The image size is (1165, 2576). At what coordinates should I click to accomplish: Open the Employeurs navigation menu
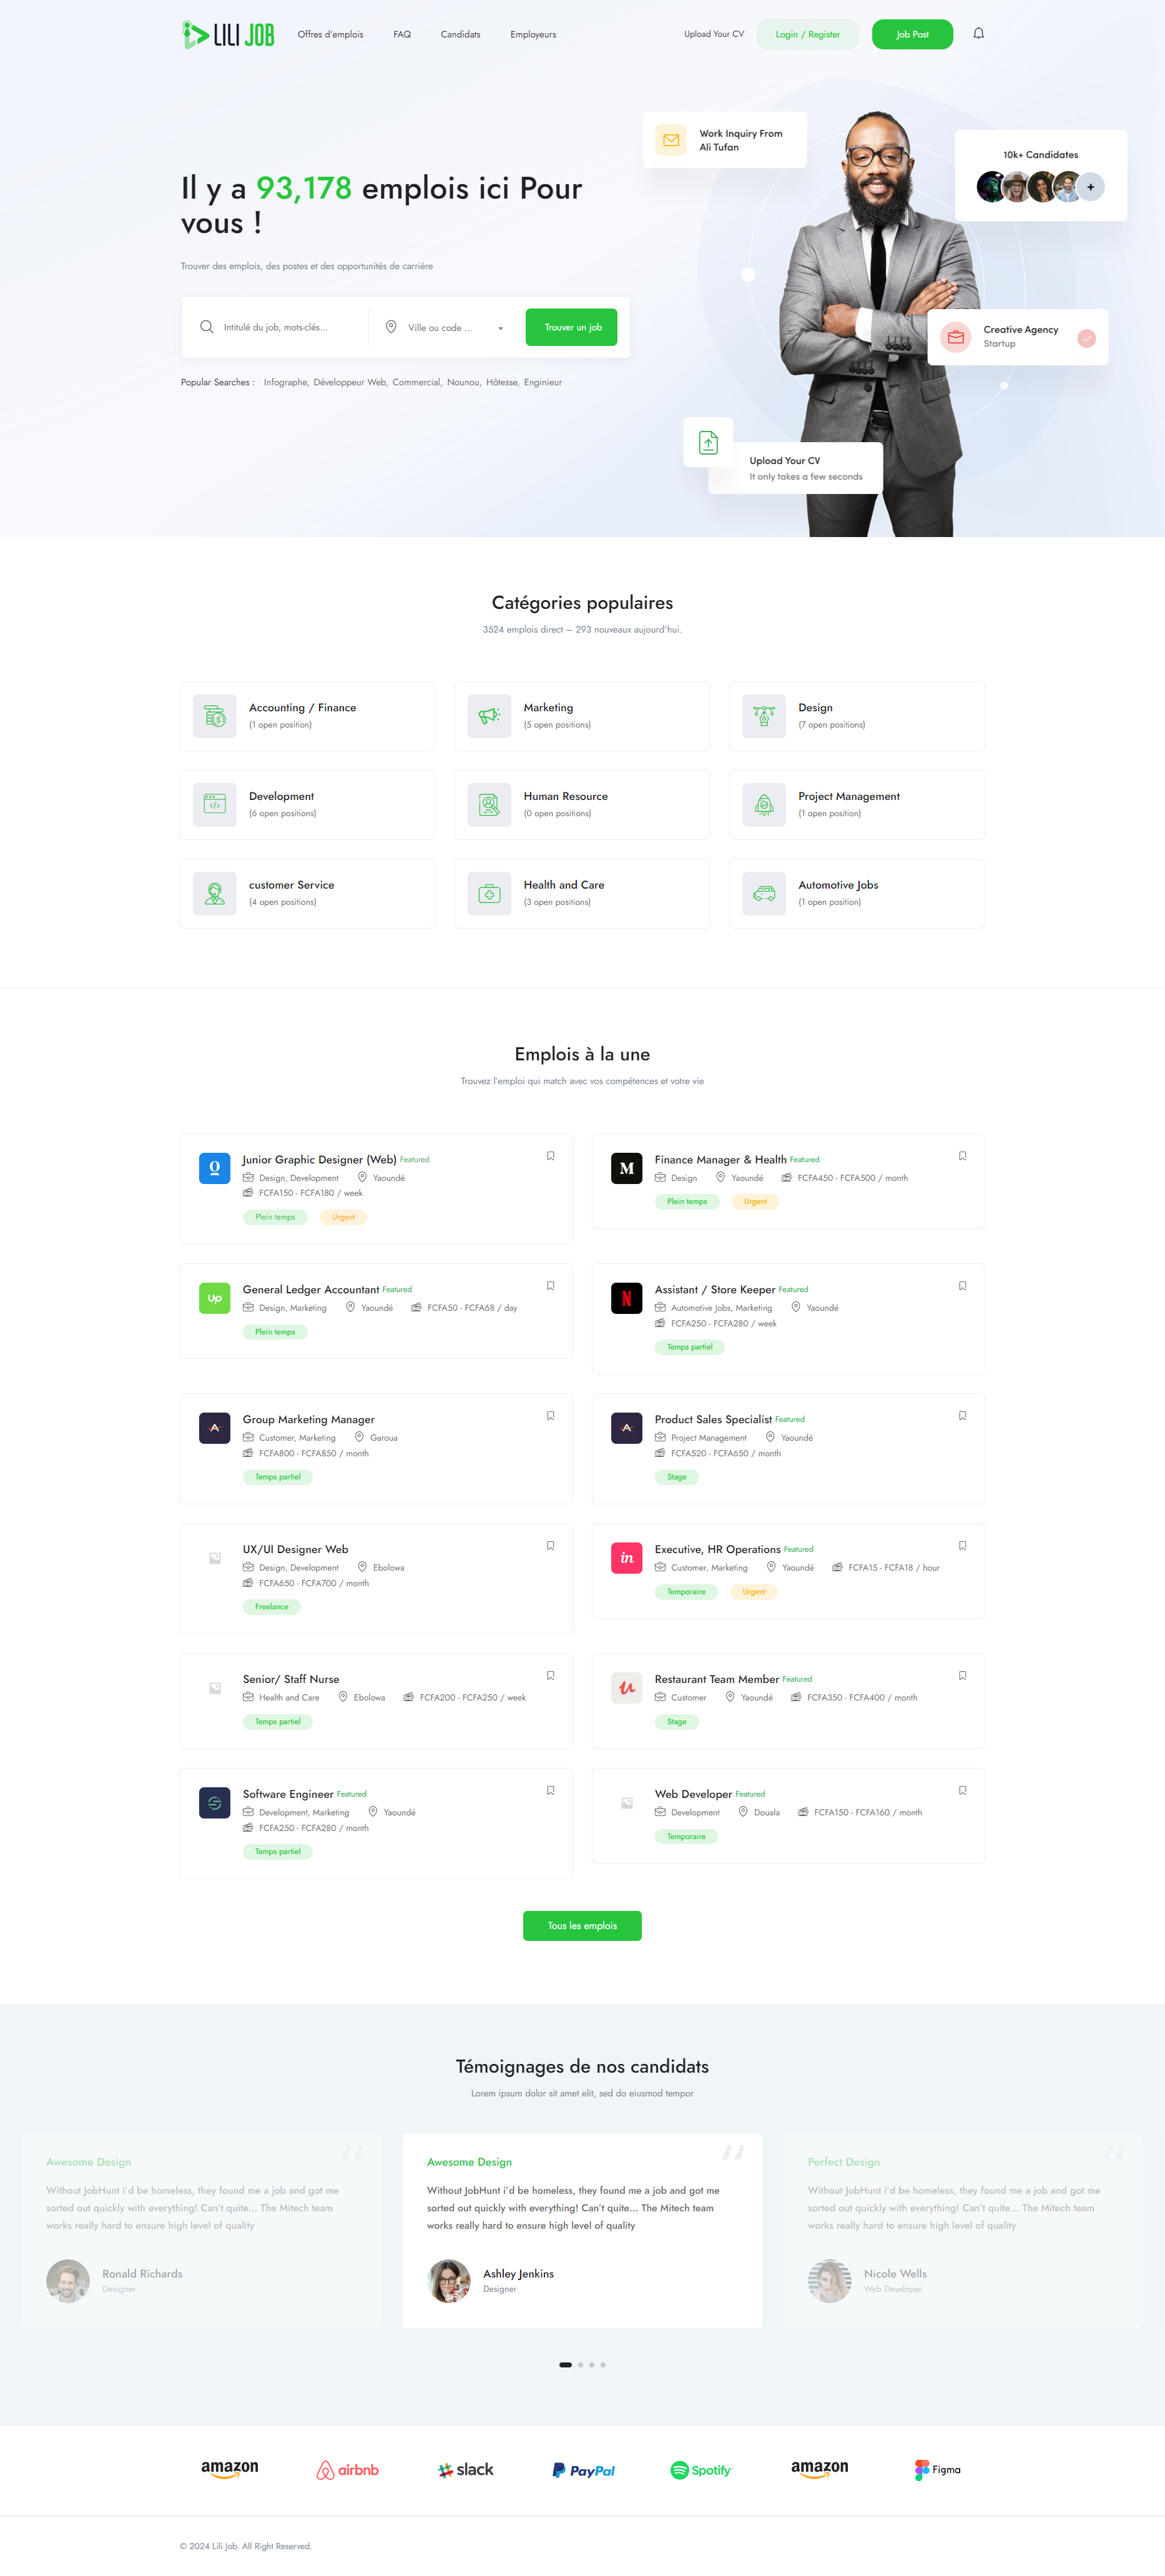tap(533, 35)
